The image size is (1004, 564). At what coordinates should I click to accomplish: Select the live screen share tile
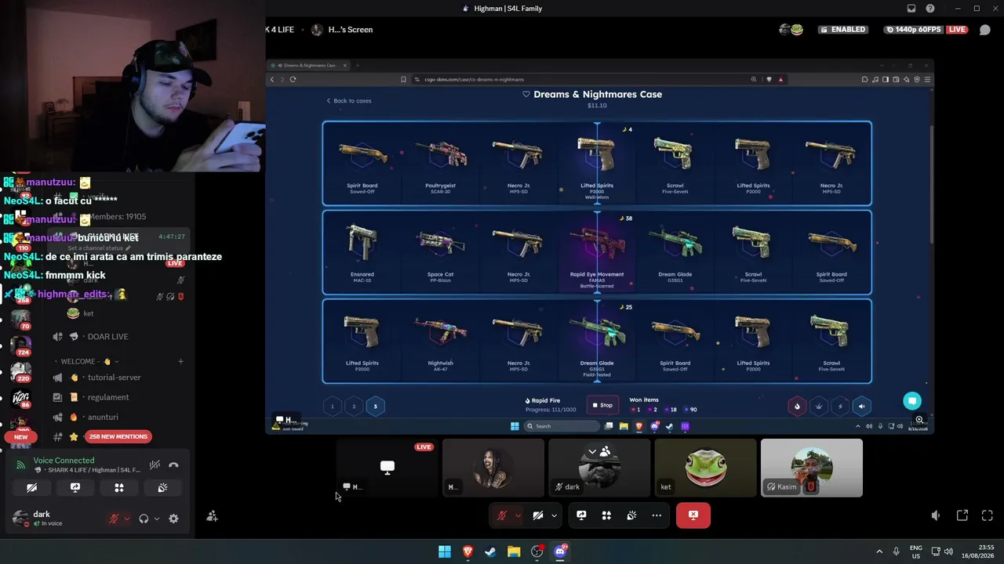click(x=387, y=468)
